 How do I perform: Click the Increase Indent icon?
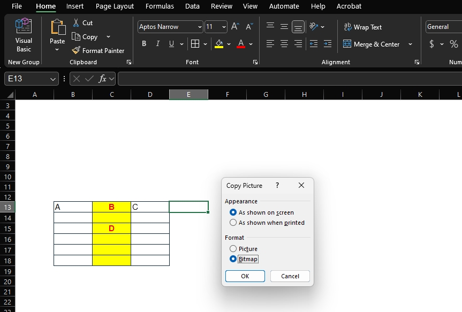tap(328, 44)
